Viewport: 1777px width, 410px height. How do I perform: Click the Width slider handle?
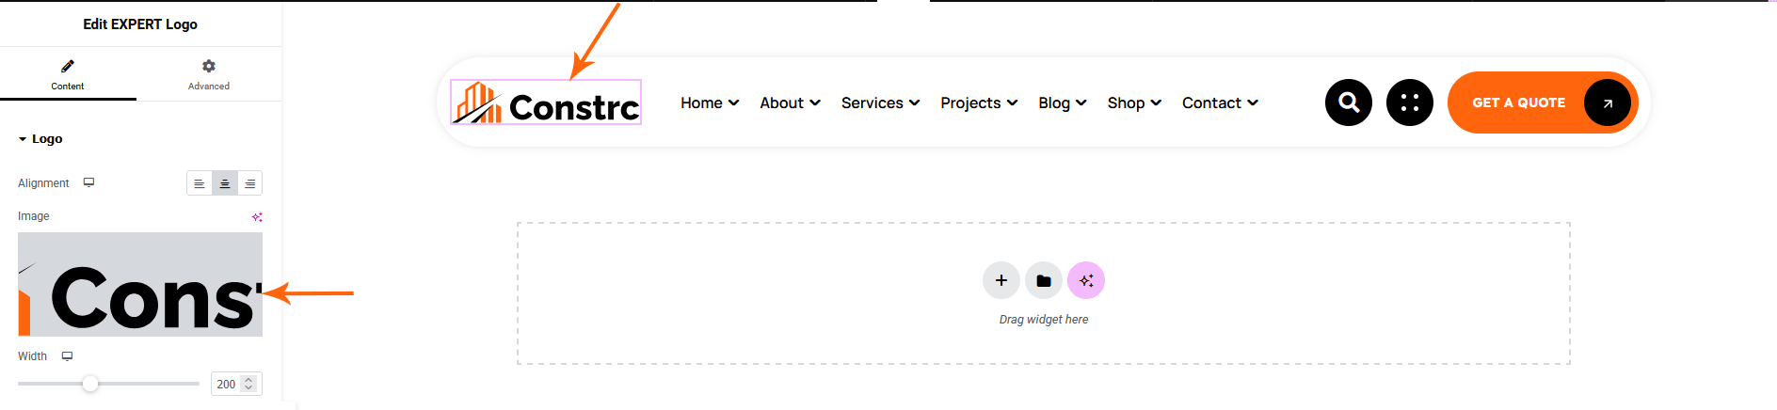pos(90,384)
